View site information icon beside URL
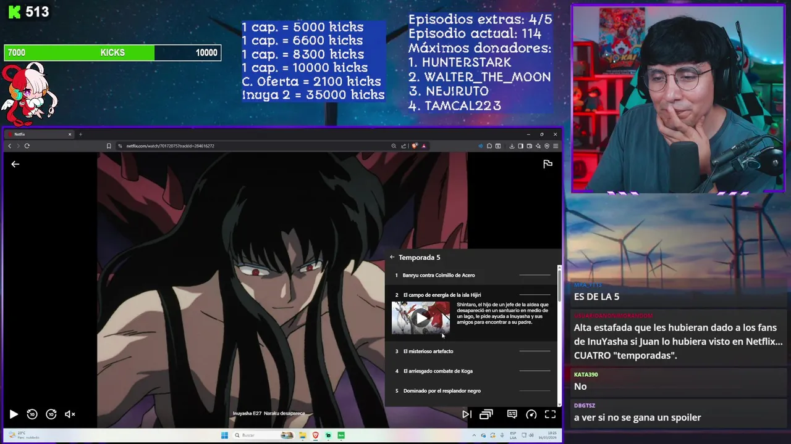The height and width of the screenshot is (444, 791). [x=121, y=146]
